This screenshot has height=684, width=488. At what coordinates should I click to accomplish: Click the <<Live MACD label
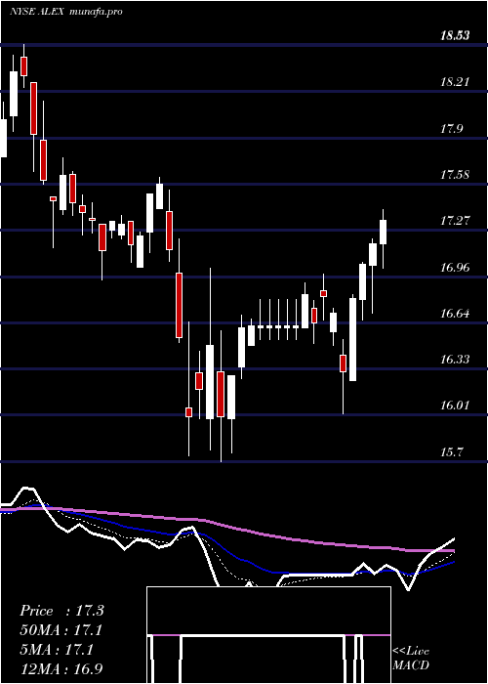pyautogui.click(x=411, y=658)
